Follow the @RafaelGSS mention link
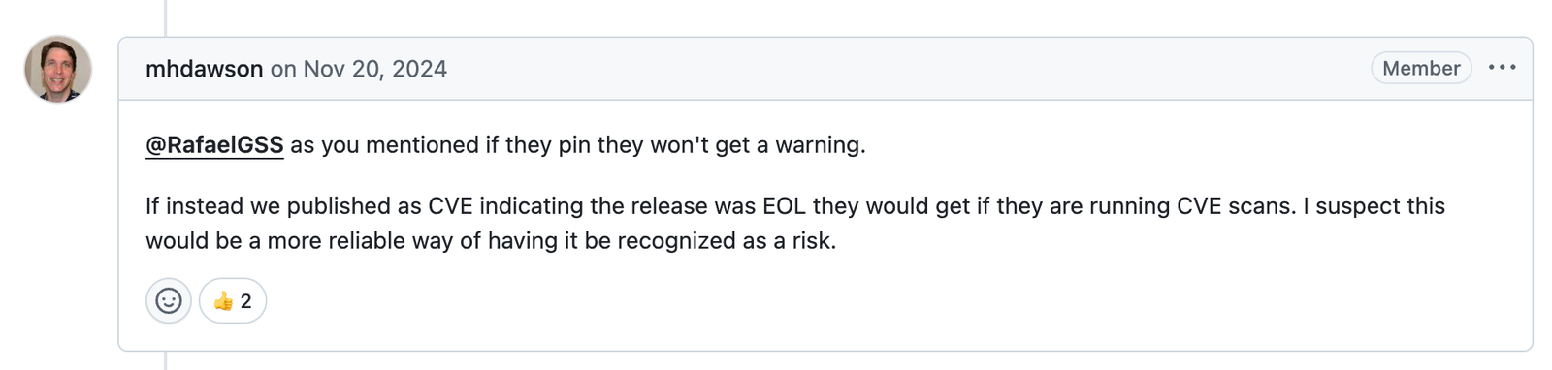The image size is (1552, 370). pos(214,145)
